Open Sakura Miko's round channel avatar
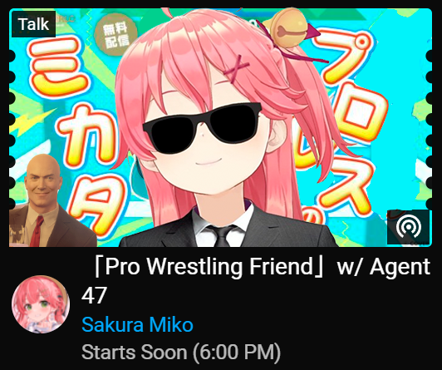This screenshot has width=442, height=370. pos(41,304)
